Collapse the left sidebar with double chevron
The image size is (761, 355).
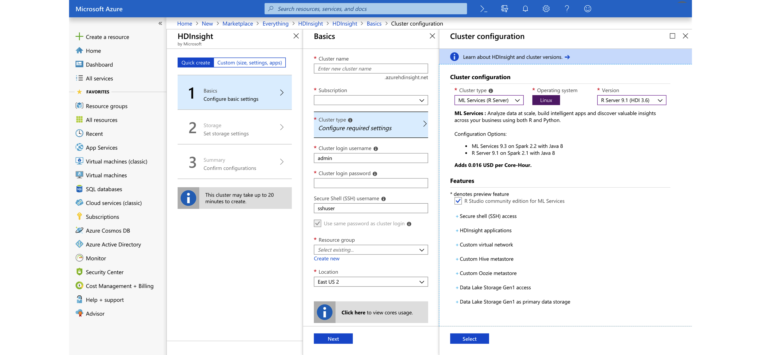[160, 23]
